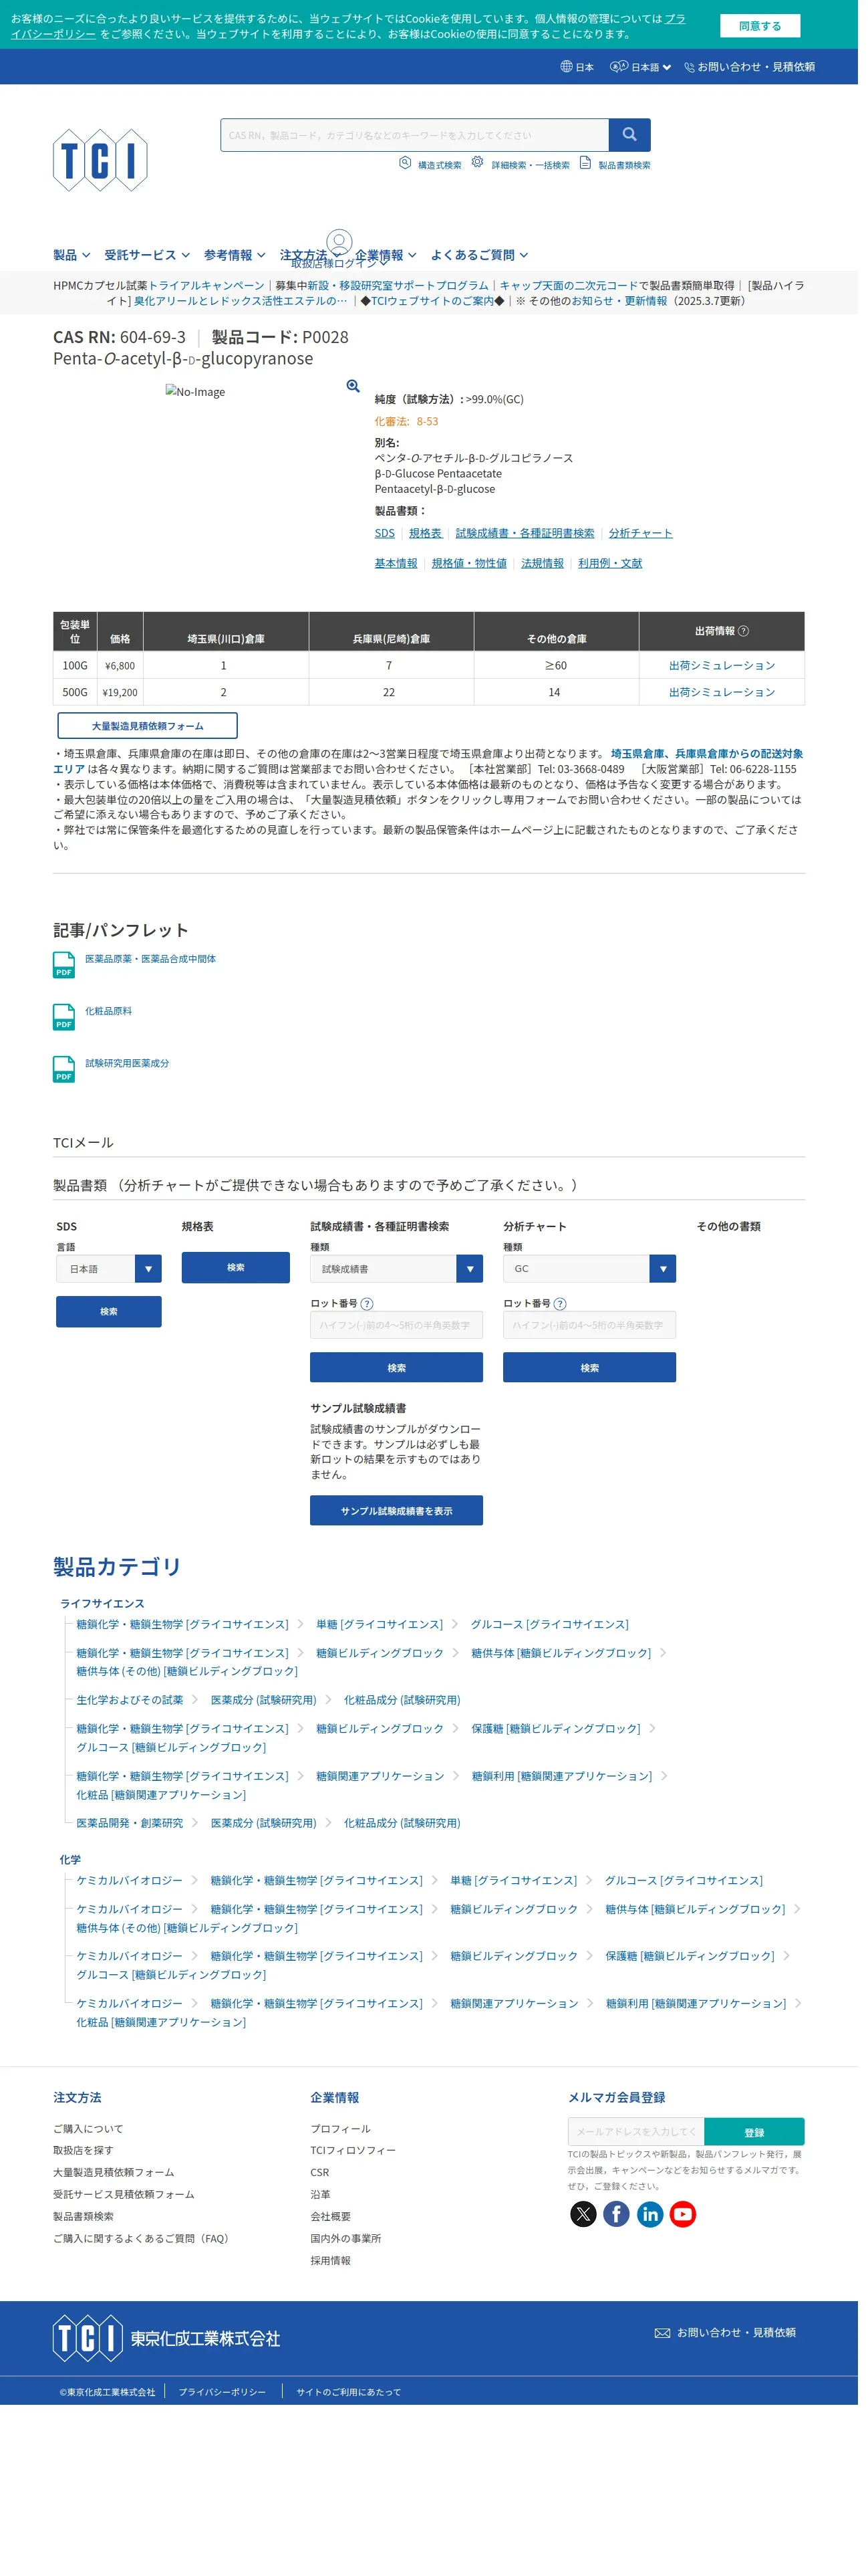Open structure search (構造式検索)
The image size is (868, 2576).
(430, 164)
